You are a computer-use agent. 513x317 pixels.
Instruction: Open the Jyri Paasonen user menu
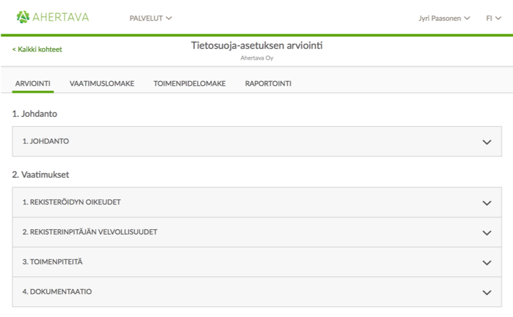[444, 18]
